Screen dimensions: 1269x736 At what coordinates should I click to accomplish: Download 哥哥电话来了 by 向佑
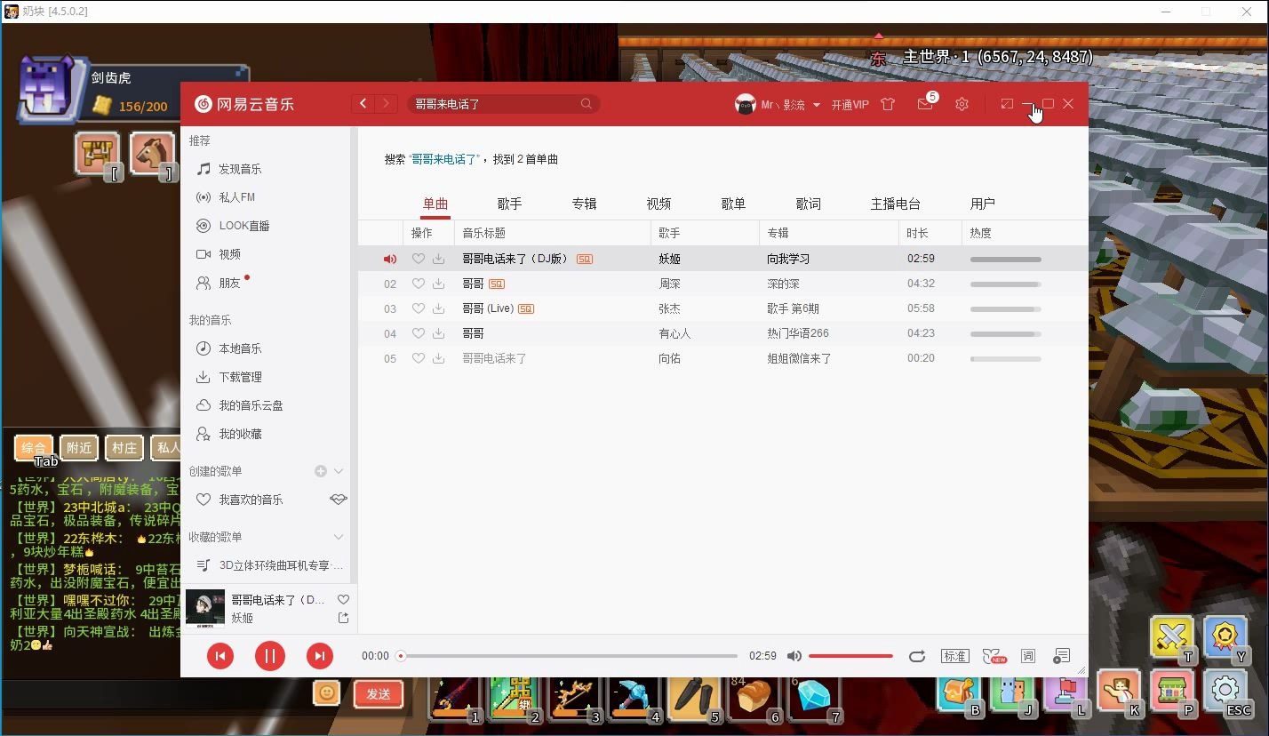click(x=438, y=358)
